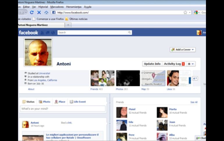Image resolution: width=224 pixels, height=141 pixels.
Task: Click the search magnifier icon in Facebook
Action: coord(129,33)
